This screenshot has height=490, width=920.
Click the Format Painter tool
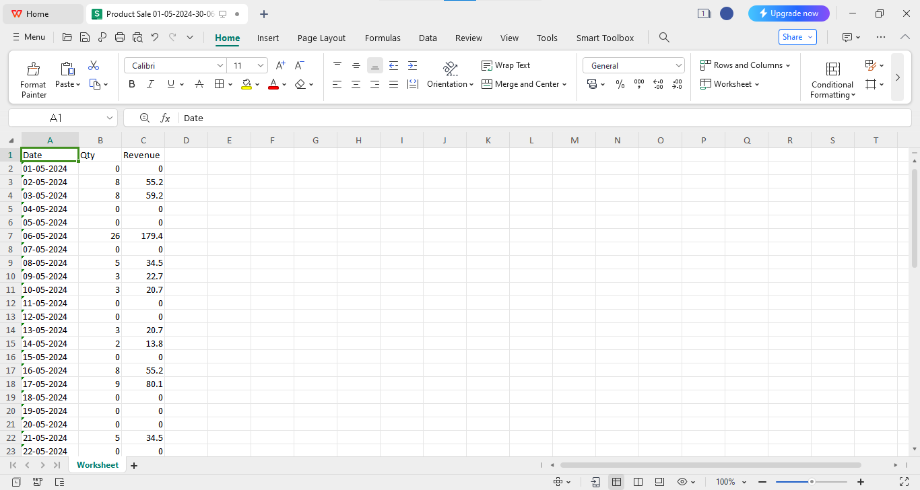(x=33, y=79)
